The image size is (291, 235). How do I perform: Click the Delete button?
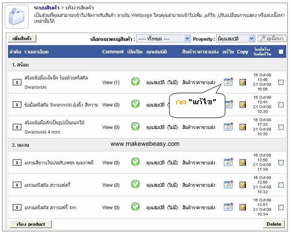coord(273,224)
